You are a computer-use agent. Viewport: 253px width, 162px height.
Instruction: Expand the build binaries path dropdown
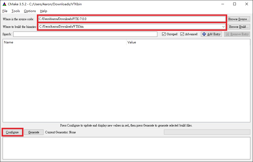[223, 27]
